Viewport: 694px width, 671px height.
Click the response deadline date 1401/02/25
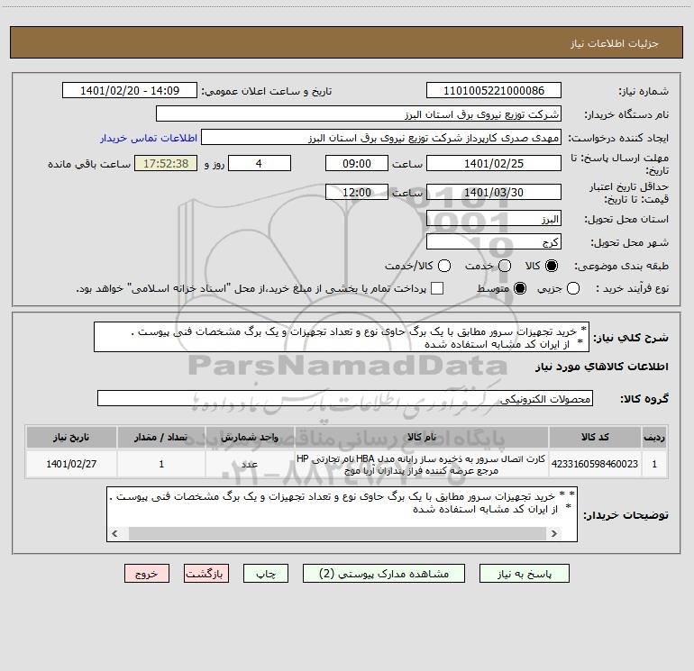[x=494, y=163]
